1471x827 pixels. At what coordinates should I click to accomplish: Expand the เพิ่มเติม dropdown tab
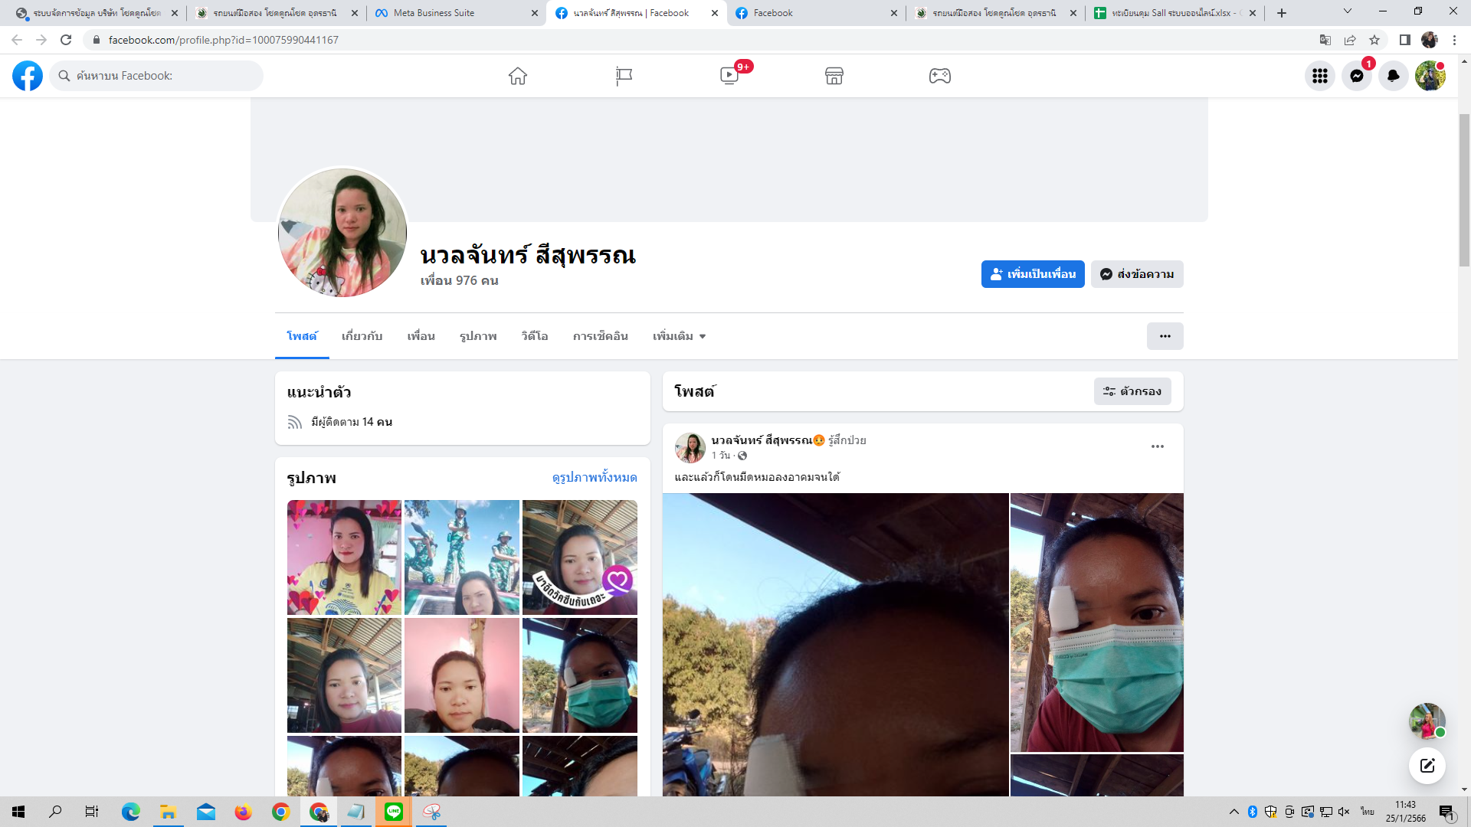679,336
